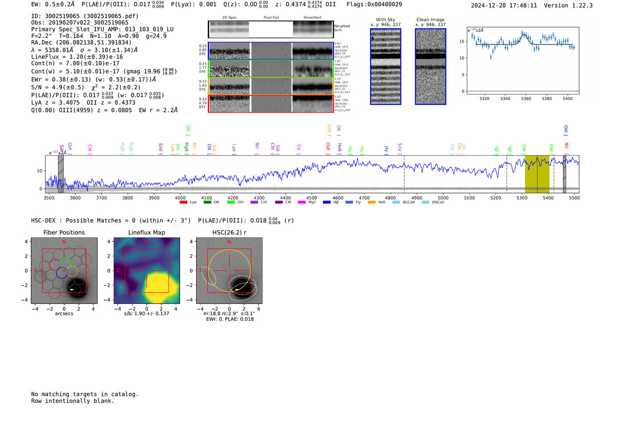This screenshot has height=425, width=624.
Task: Click the blue fiber circle in Fiber Positions
Action: click(x=62, y=273)
